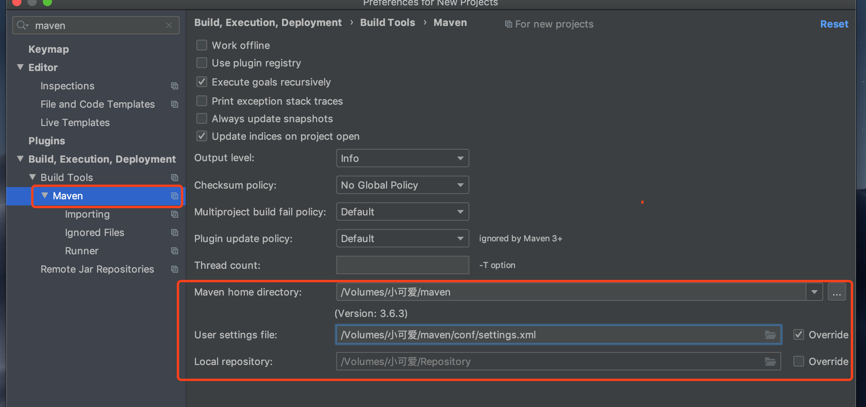This screenshot has height=407, width=866.
Task: Open Maven Ignored Files settings
Action: 94,233
